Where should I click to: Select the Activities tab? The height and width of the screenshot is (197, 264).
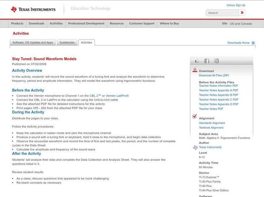pos(86,42)
